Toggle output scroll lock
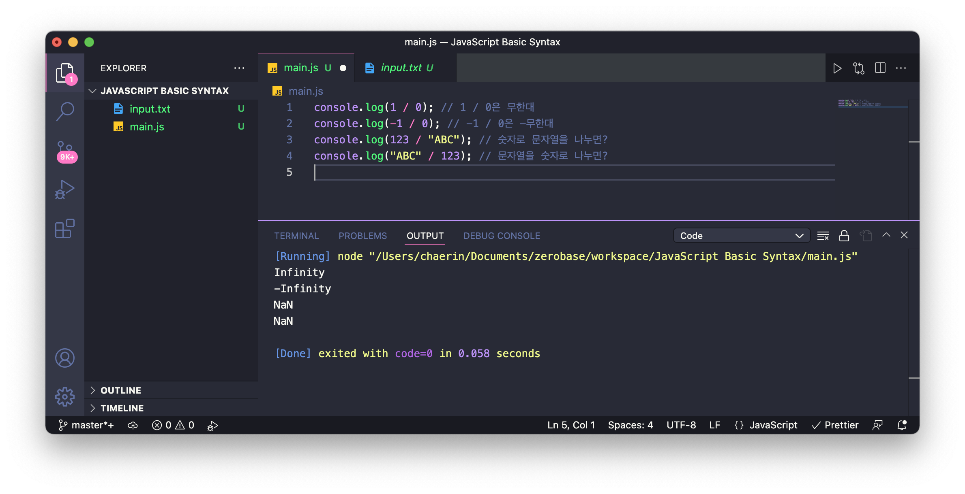 point(844,236)
